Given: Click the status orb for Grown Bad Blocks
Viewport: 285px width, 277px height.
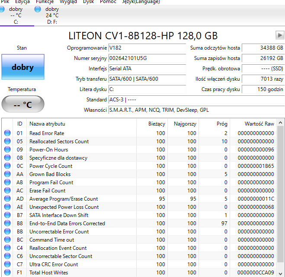Looking at the screenshot, I should [x=7, y=174].
